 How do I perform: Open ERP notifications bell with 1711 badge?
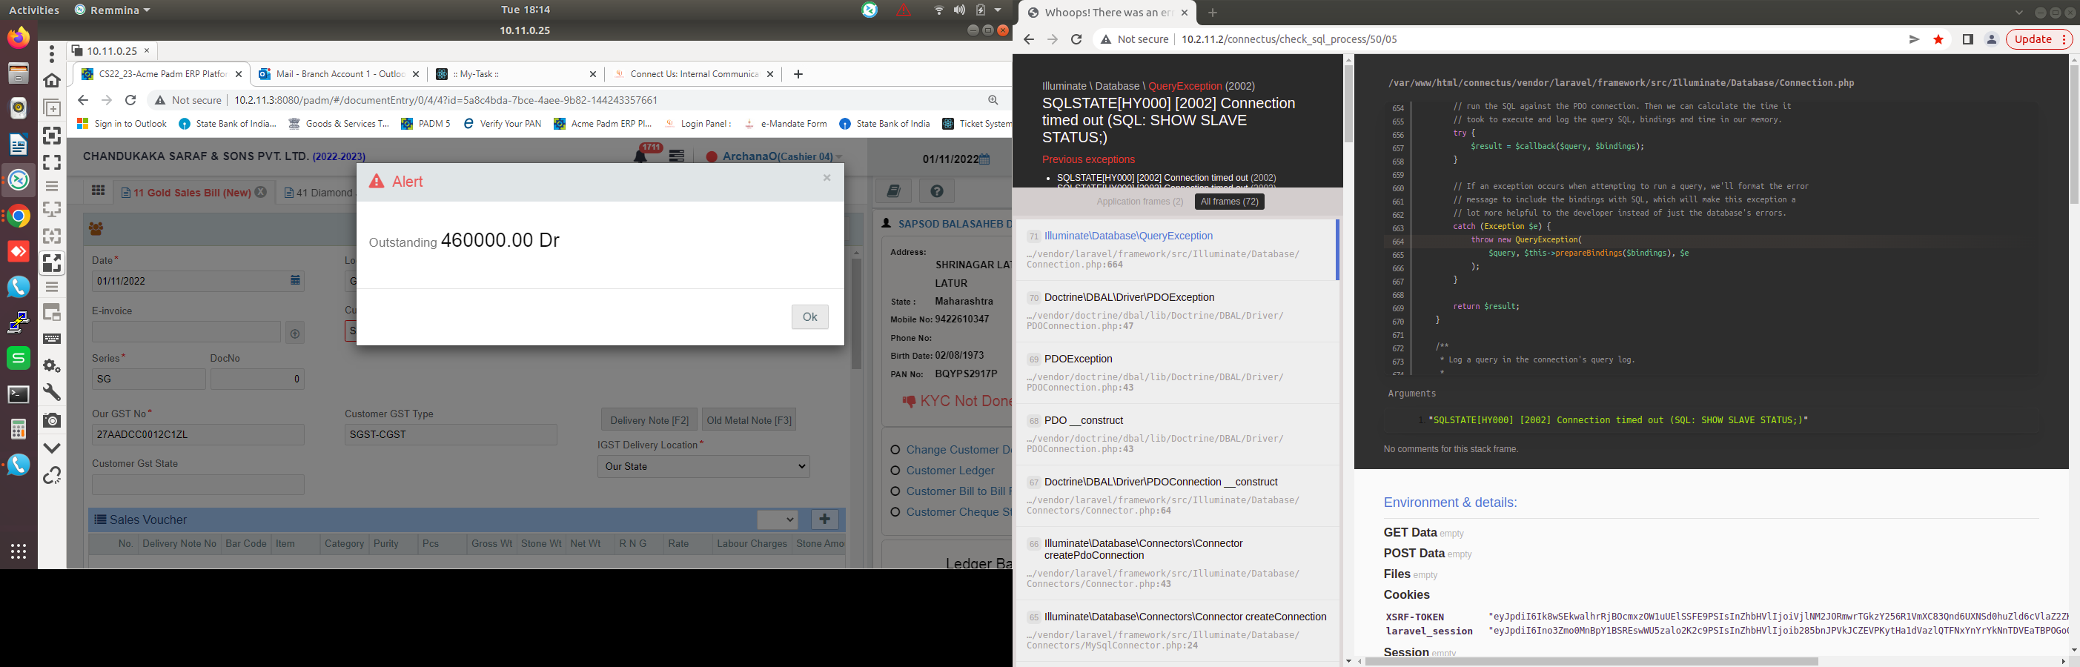click(x=642, y=155)
